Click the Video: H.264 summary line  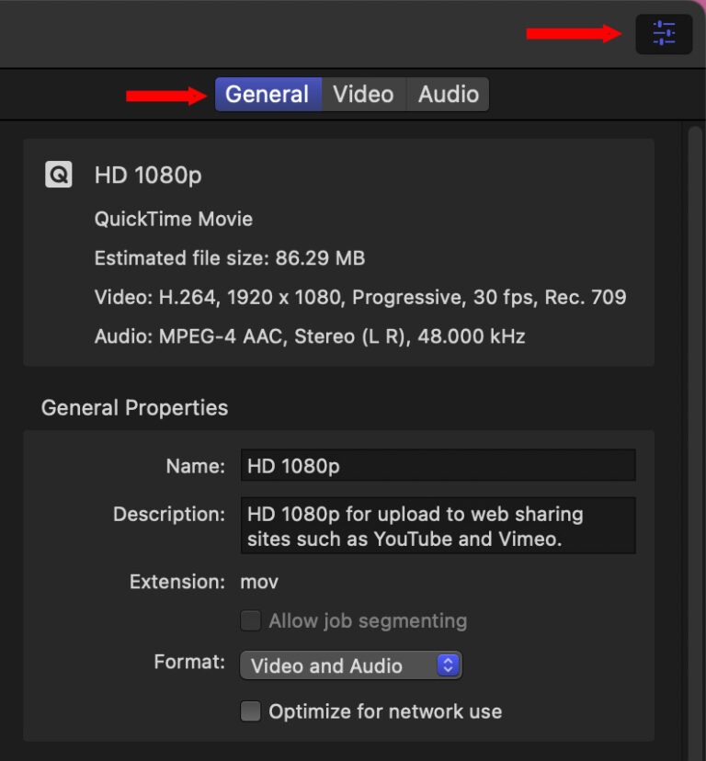(x=360, y=298)
